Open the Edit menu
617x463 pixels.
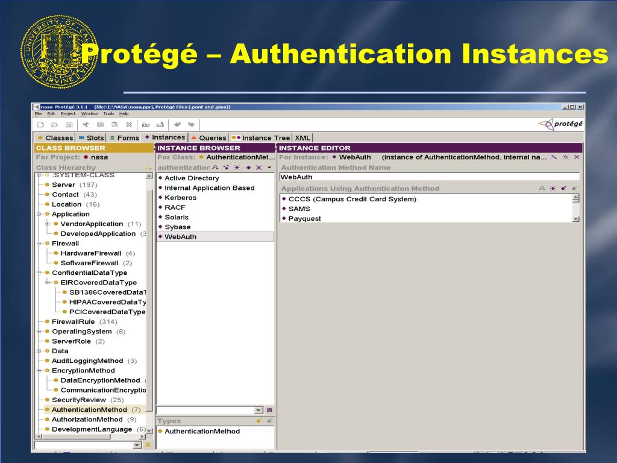(51, 114)
